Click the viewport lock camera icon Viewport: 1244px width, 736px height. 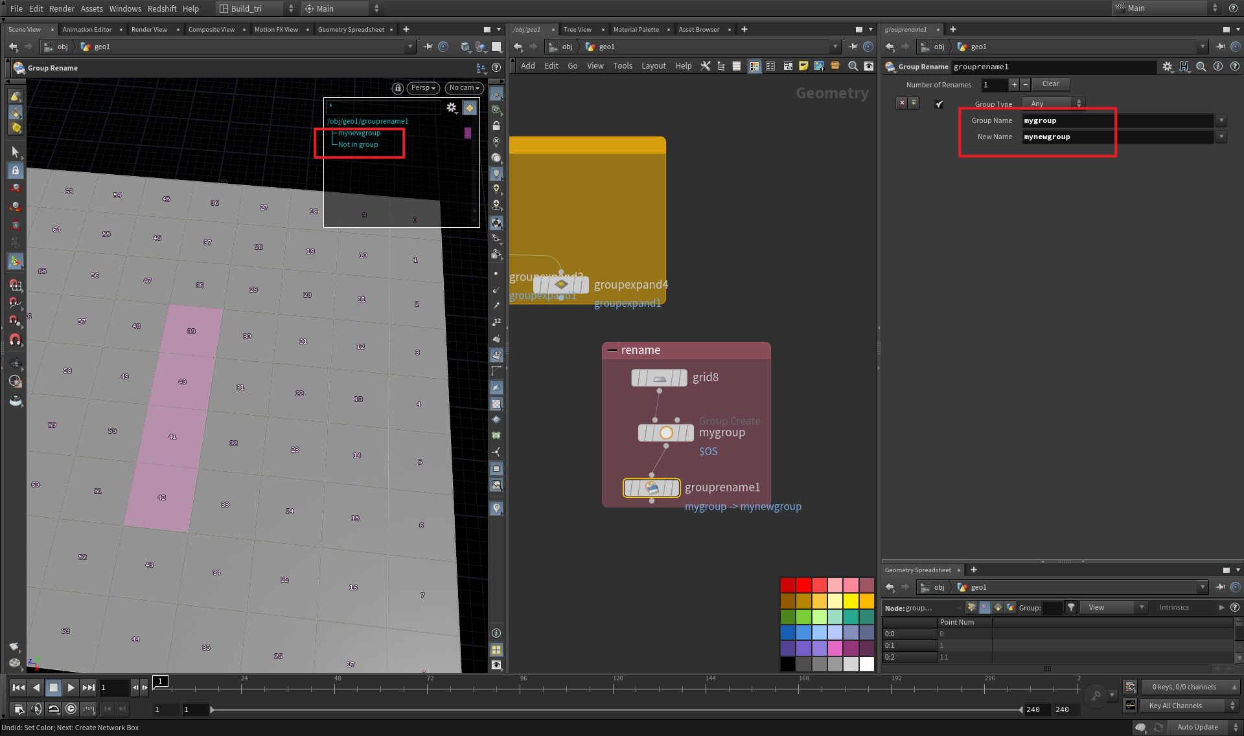coord(398,88)
